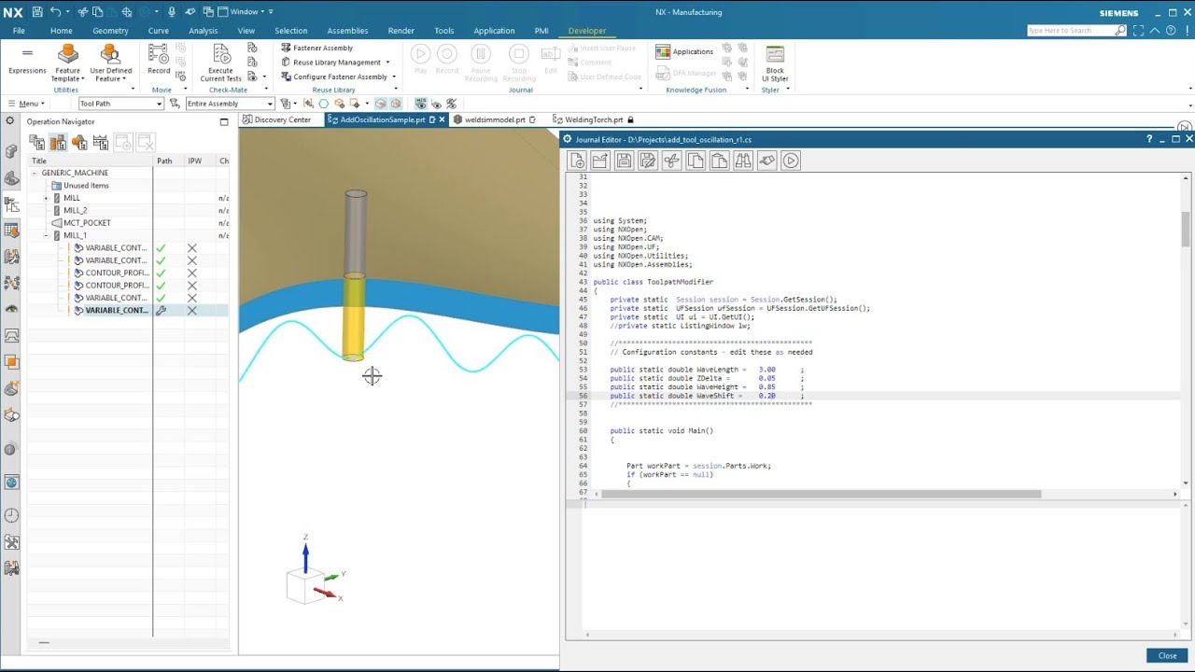Image resolution: width=1195 pixels, height=672 pixels.
Task: Click Fastener Assembly button
Action: point(317,48)
